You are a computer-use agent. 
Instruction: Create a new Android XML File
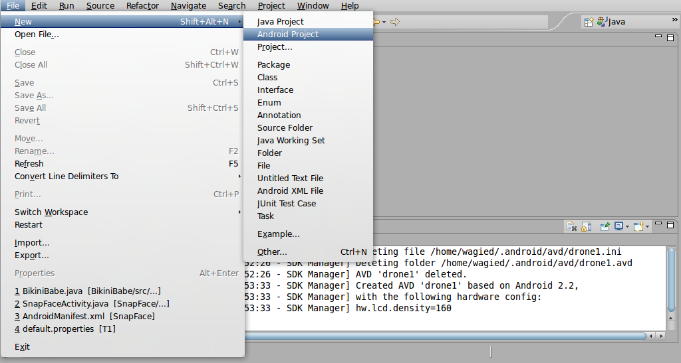309,190
